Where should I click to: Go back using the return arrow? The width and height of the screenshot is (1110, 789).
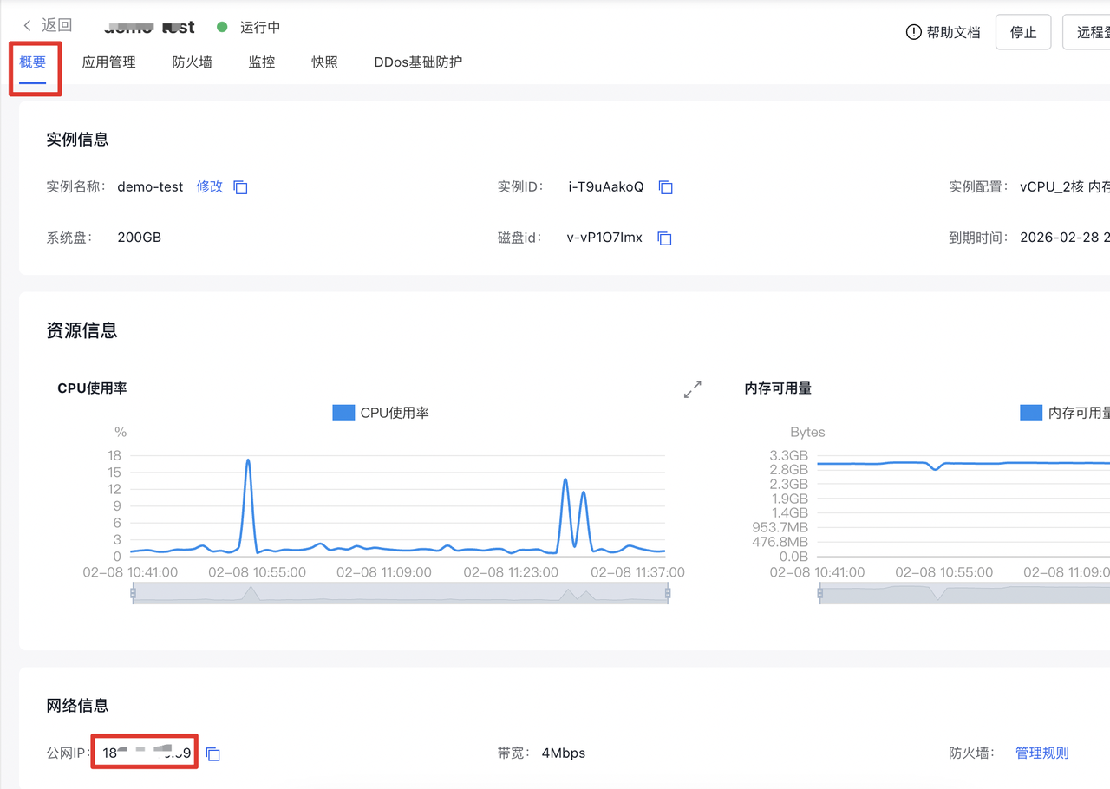[x=29, y=26]
